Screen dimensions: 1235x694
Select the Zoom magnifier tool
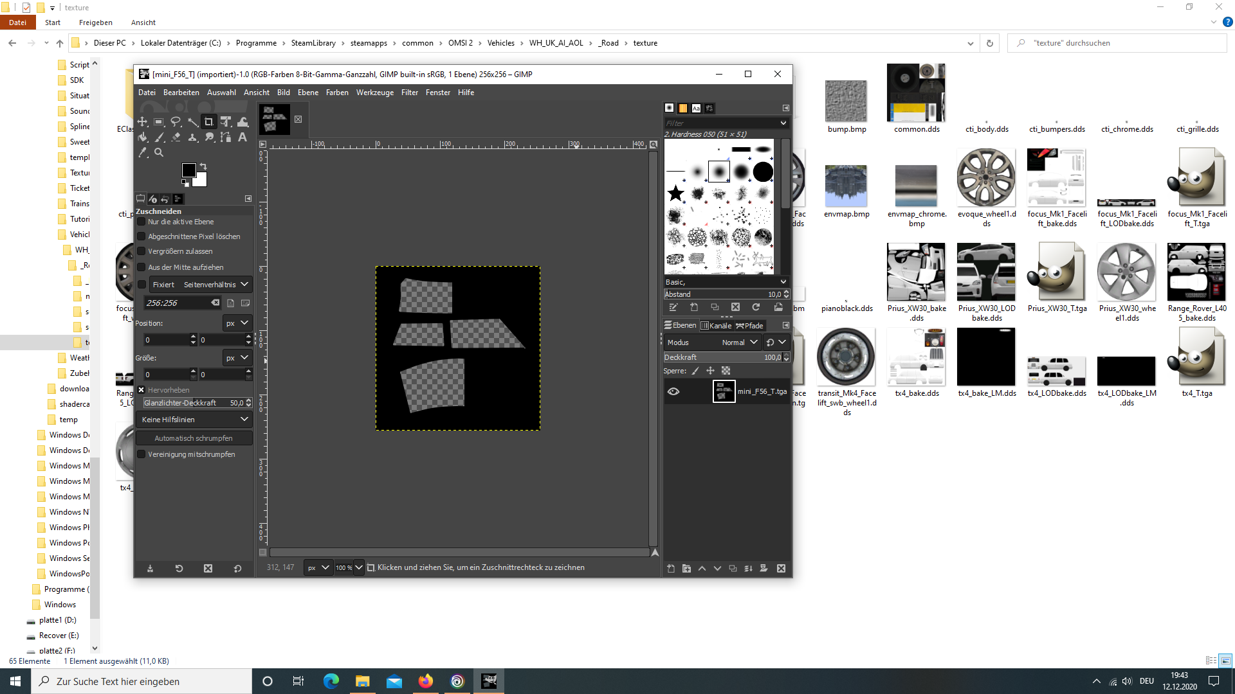159,152
